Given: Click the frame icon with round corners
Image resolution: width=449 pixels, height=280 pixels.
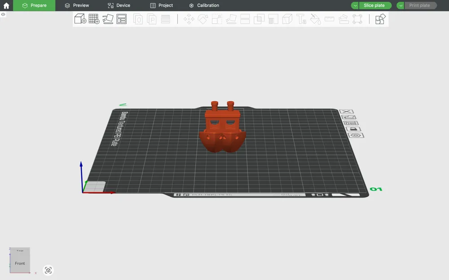Looking at the screenshot, I should click(x=357, y=19).
